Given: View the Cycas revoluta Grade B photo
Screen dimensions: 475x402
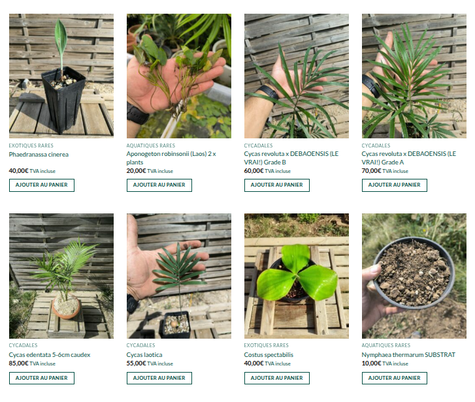Looking at the screenshot, I should [x=296, y=76].
